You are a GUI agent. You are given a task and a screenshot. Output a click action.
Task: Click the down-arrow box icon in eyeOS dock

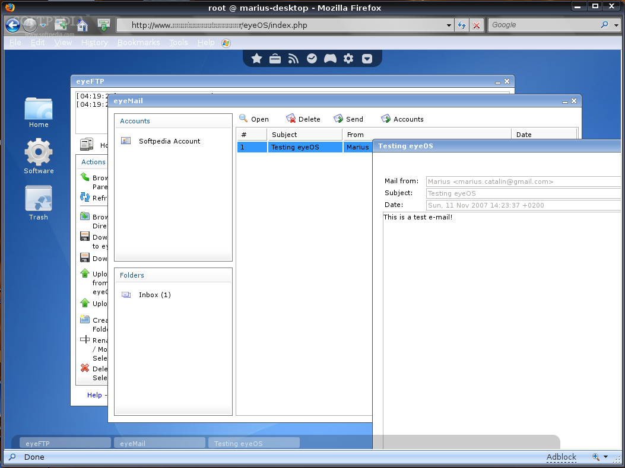367,59
